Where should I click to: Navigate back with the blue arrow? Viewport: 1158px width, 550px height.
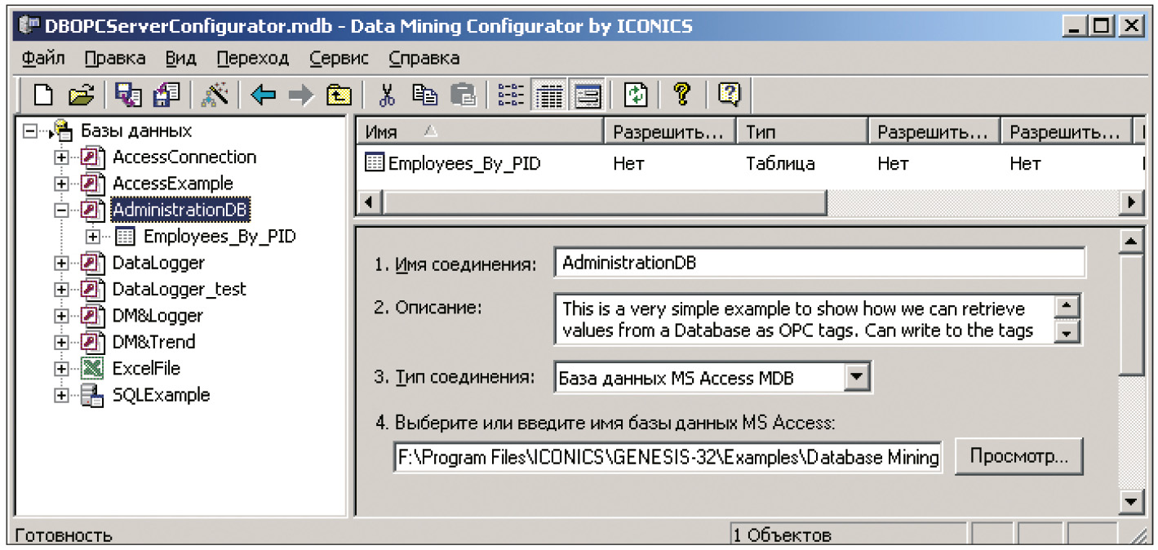pos(263,95)
